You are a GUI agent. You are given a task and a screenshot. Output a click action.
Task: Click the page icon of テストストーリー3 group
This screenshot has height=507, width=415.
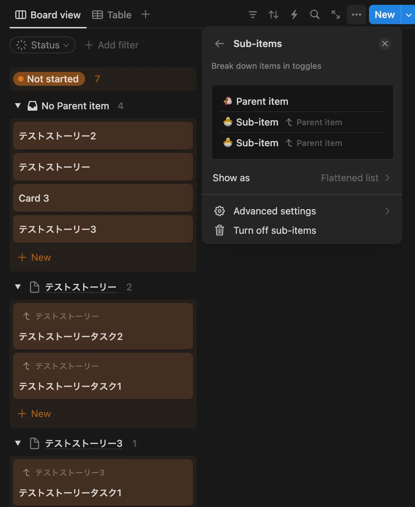[35, 443]
